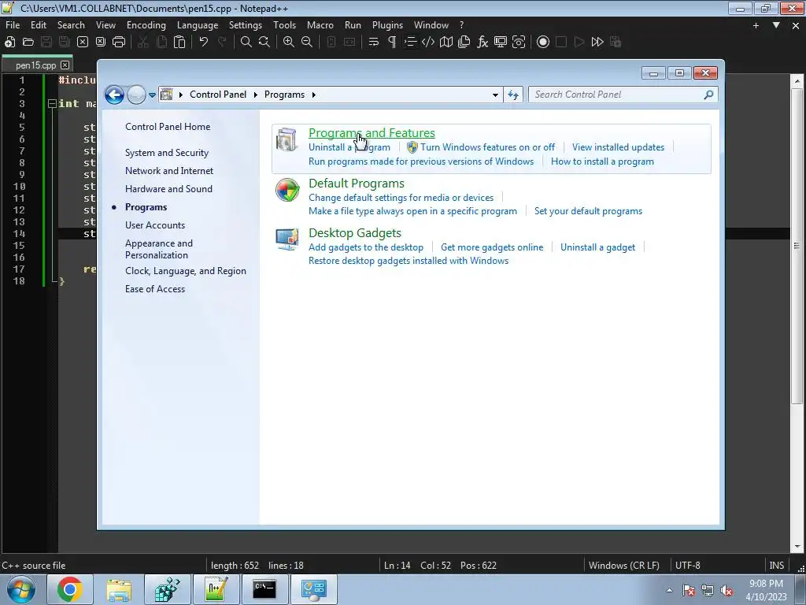This screenshot has width=806, height=605.
Task: Open the Encoding menu
Action: 146,25
